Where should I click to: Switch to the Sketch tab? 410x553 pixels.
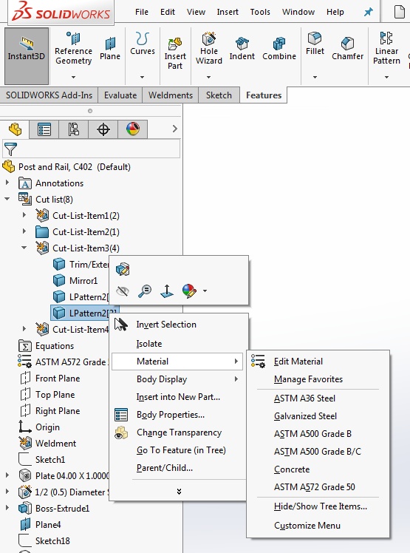[x=219, y=95]
